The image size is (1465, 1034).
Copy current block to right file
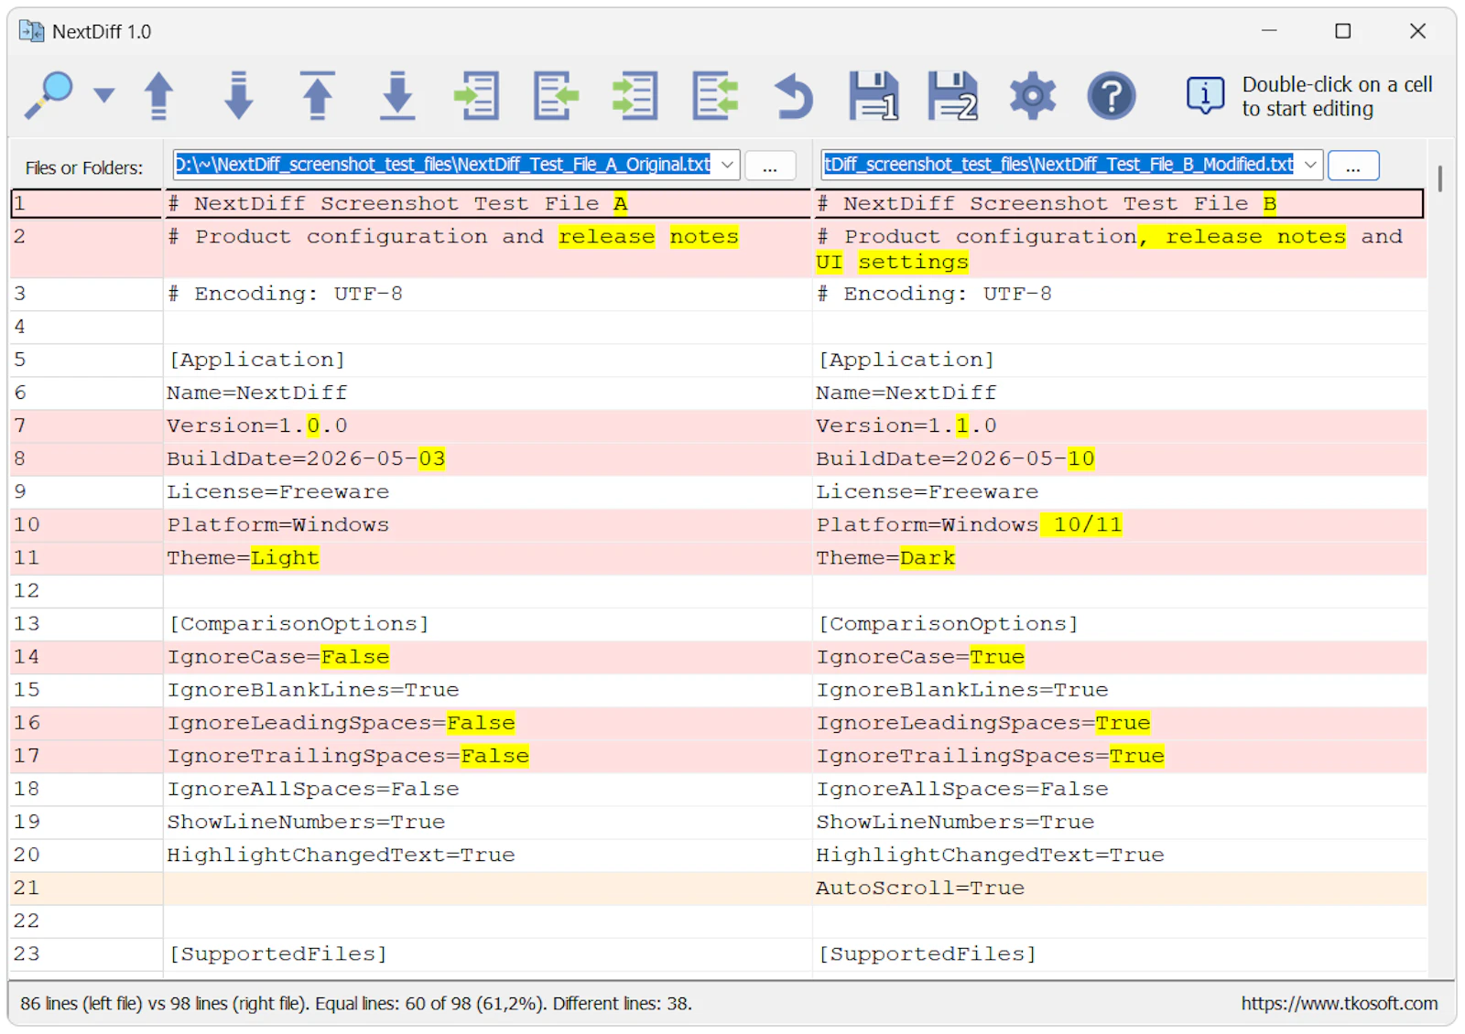tap(477, 95)
